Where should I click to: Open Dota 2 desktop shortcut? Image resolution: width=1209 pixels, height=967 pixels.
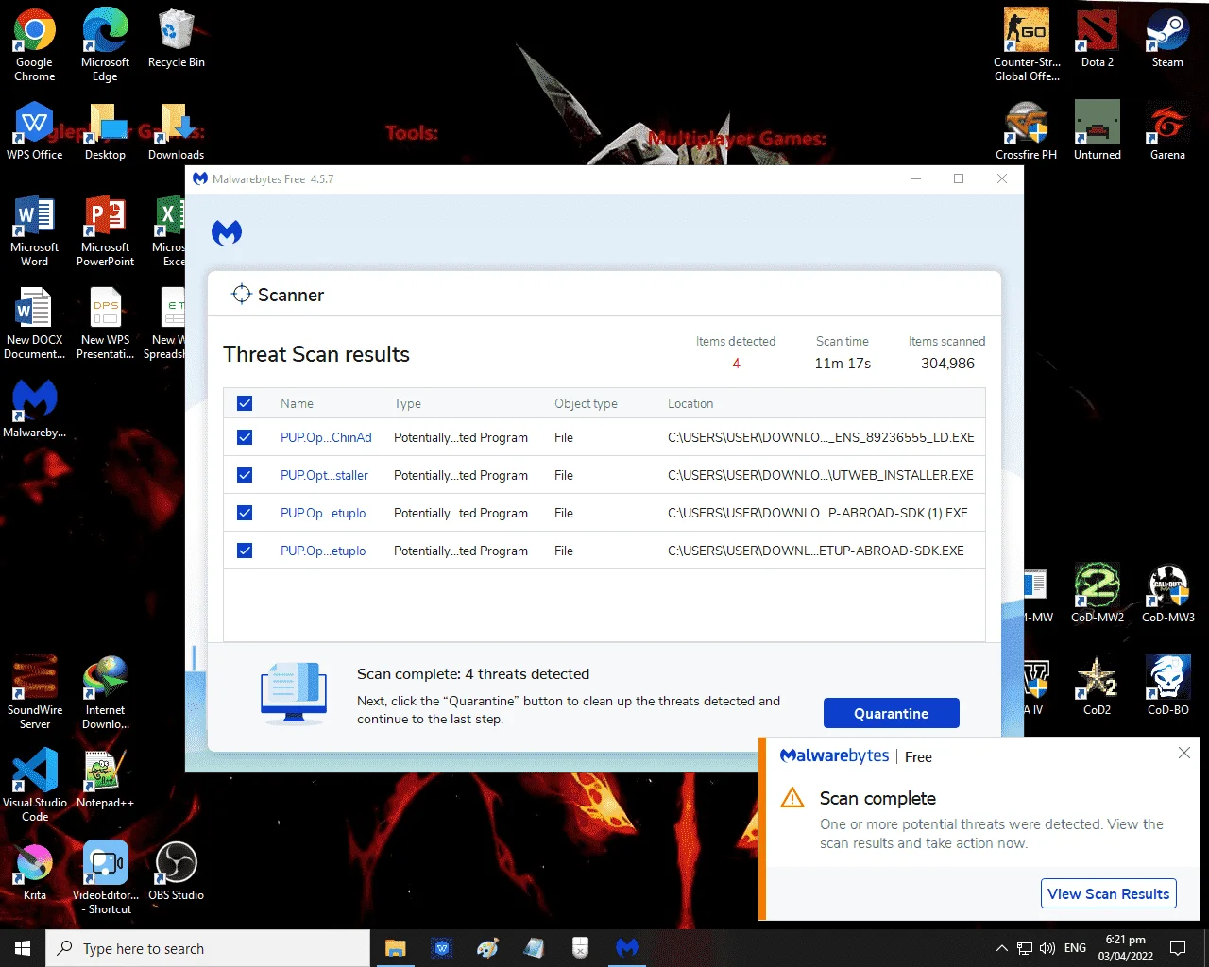pyautogui.click(x=1097, y=38)
